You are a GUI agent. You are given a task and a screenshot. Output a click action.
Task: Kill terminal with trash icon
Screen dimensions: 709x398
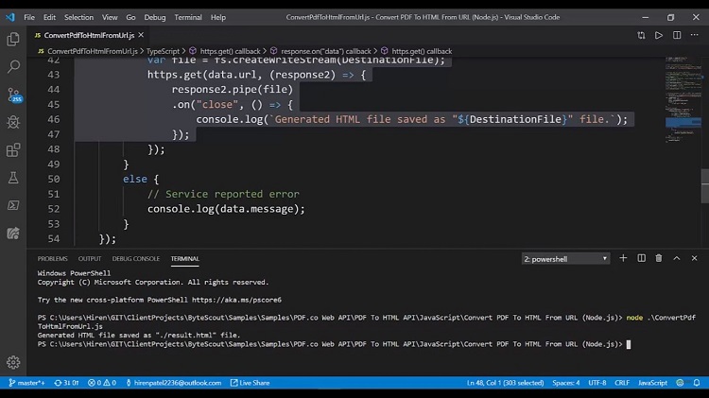click(659, 258)
